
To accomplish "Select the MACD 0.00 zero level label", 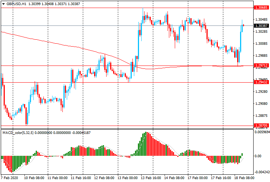I will (258, 156).
